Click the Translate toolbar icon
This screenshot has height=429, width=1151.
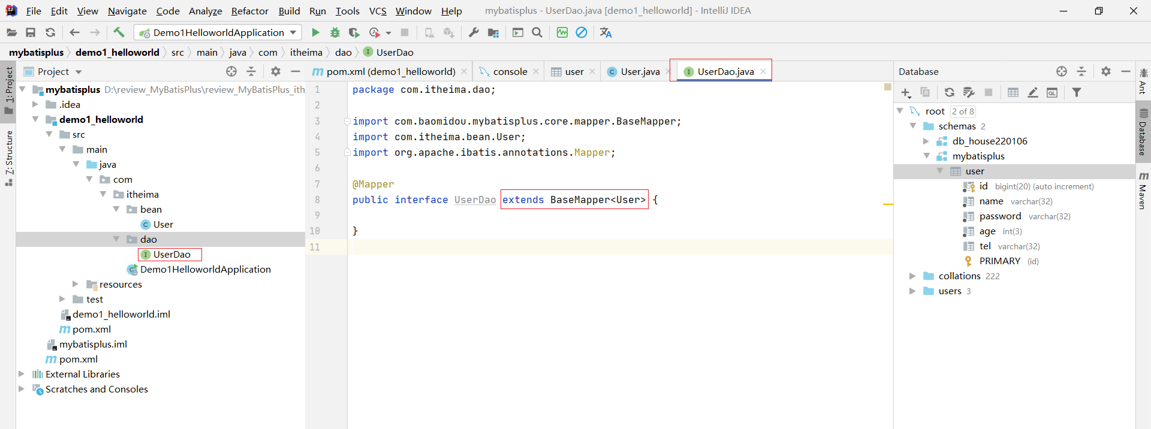click(606, 32)
